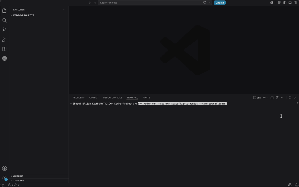Viewport: 299px width, 187px height.
Task: Open the Run and Debug view
Action: pos(4,40)
